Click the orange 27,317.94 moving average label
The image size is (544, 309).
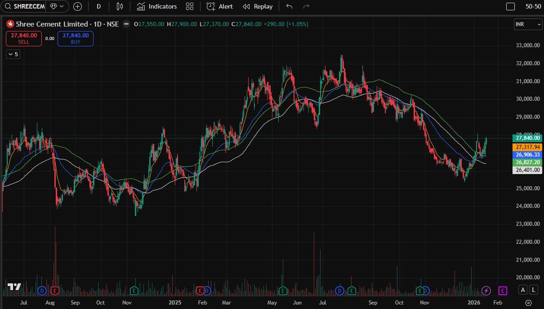(x=527, y=147)
